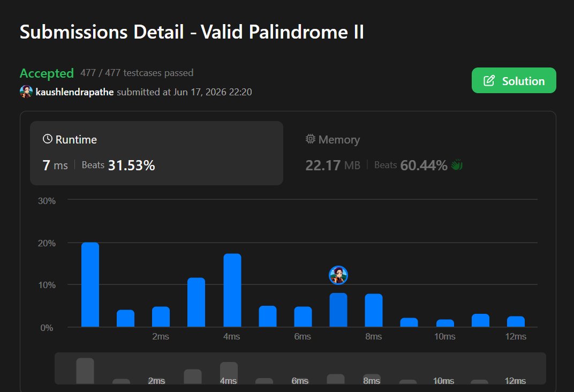Click the bar above 8ms label

pyautogui.click(x=374, y=310)
